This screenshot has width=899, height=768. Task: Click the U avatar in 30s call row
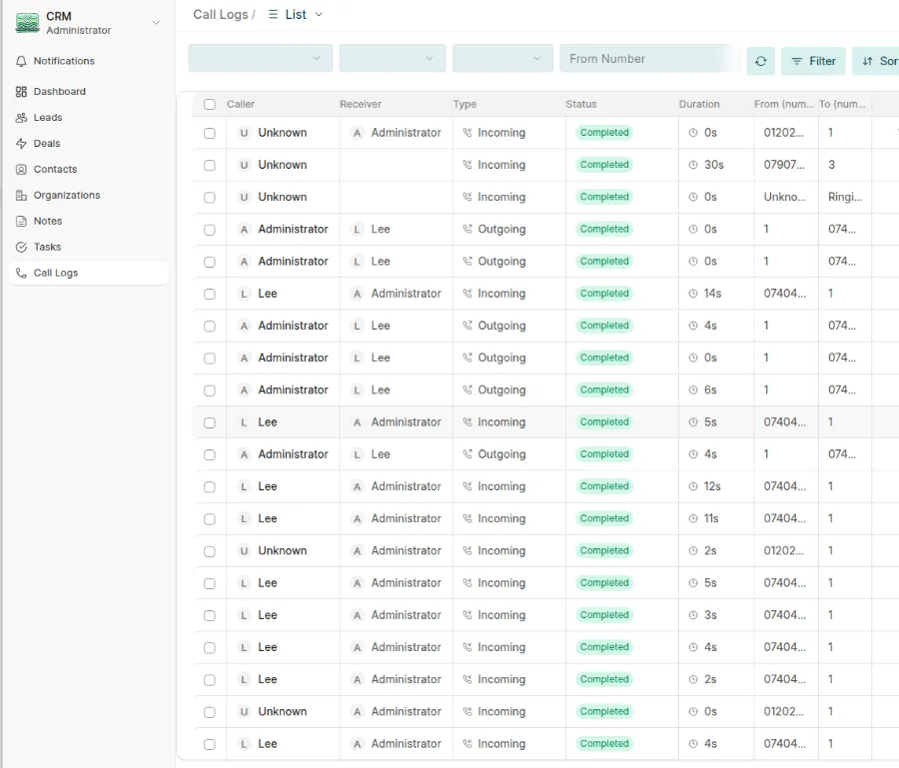click(245, 165)
